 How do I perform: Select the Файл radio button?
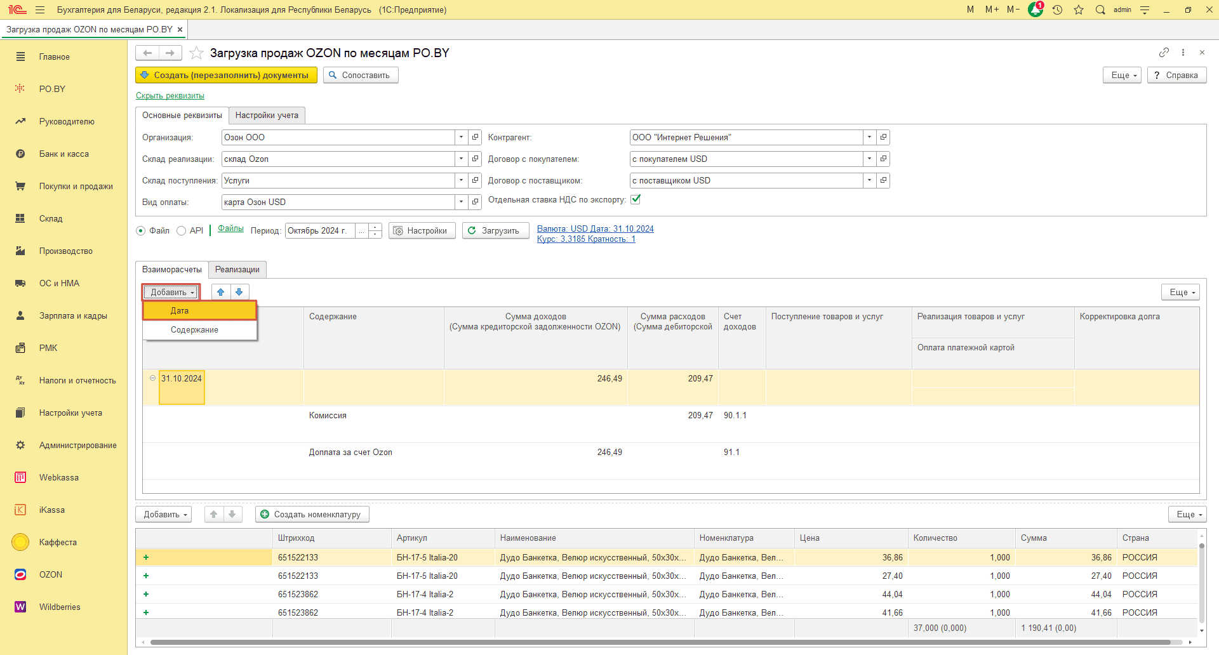141,231
